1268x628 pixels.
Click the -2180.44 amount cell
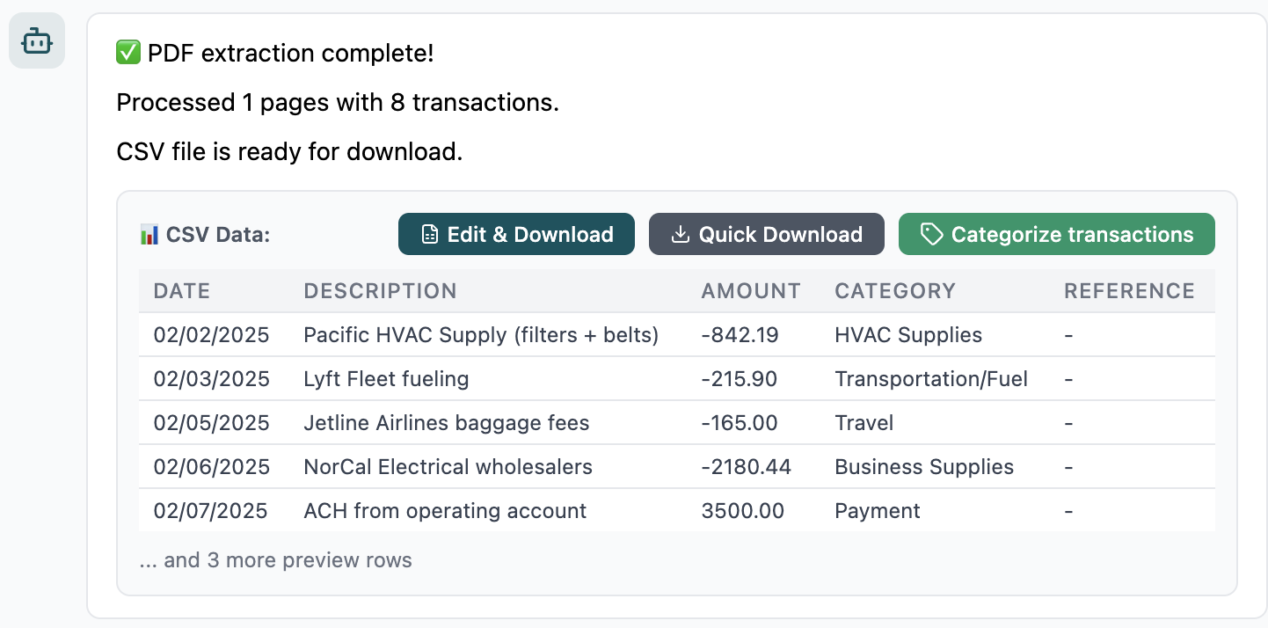tap(747, 467)
